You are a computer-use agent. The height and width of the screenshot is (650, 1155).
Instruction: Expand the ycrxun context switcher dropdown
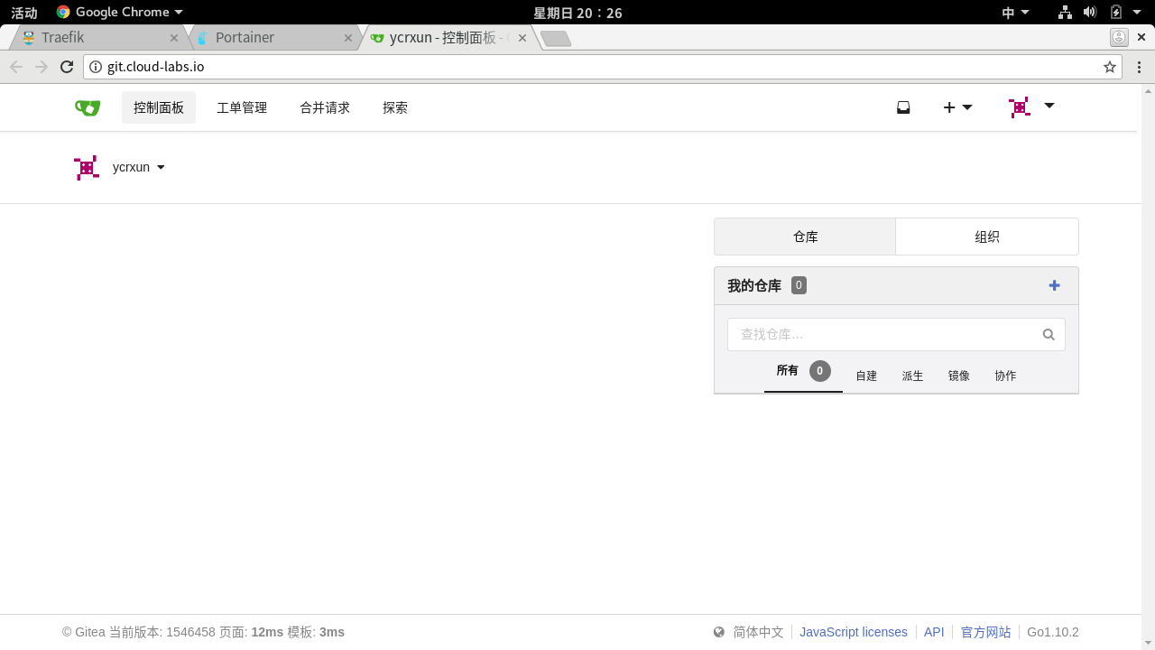tap(138, 167)
